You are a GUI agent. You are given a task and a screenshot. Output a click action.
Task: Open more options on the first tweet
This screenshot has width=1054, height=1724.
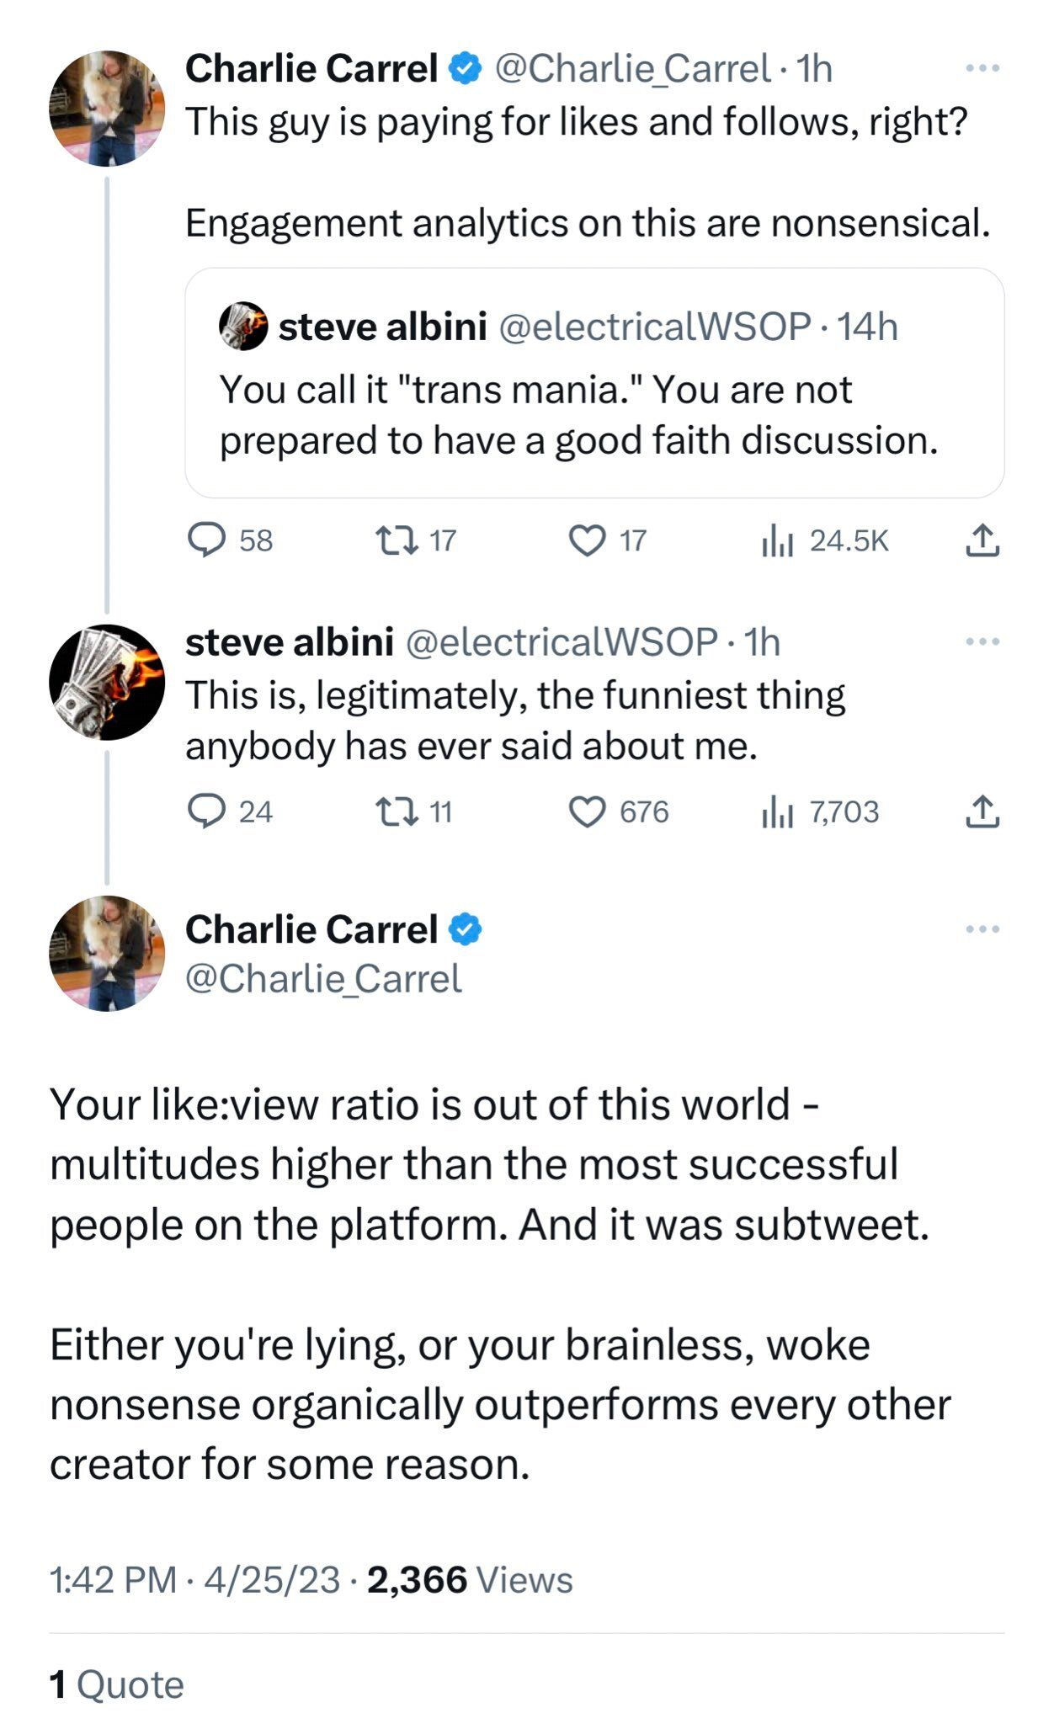pos(982,68)
